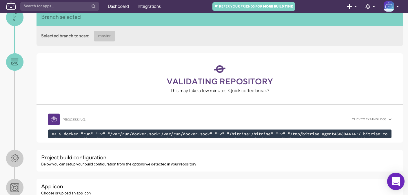Open the Dashboard menu item

[x=118, y=6]
